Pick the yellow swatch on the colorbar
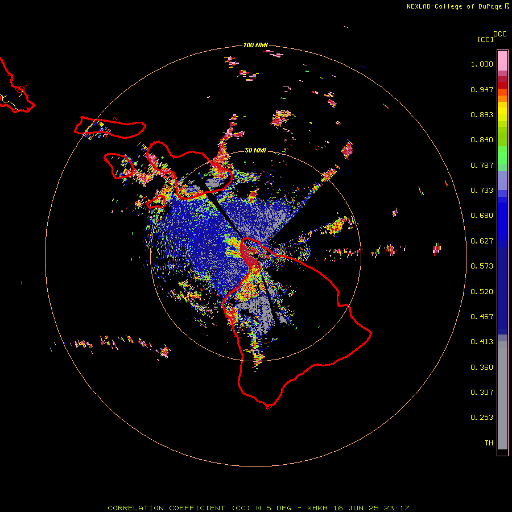The height and width of the screenshot is (512, 512). 502,112
